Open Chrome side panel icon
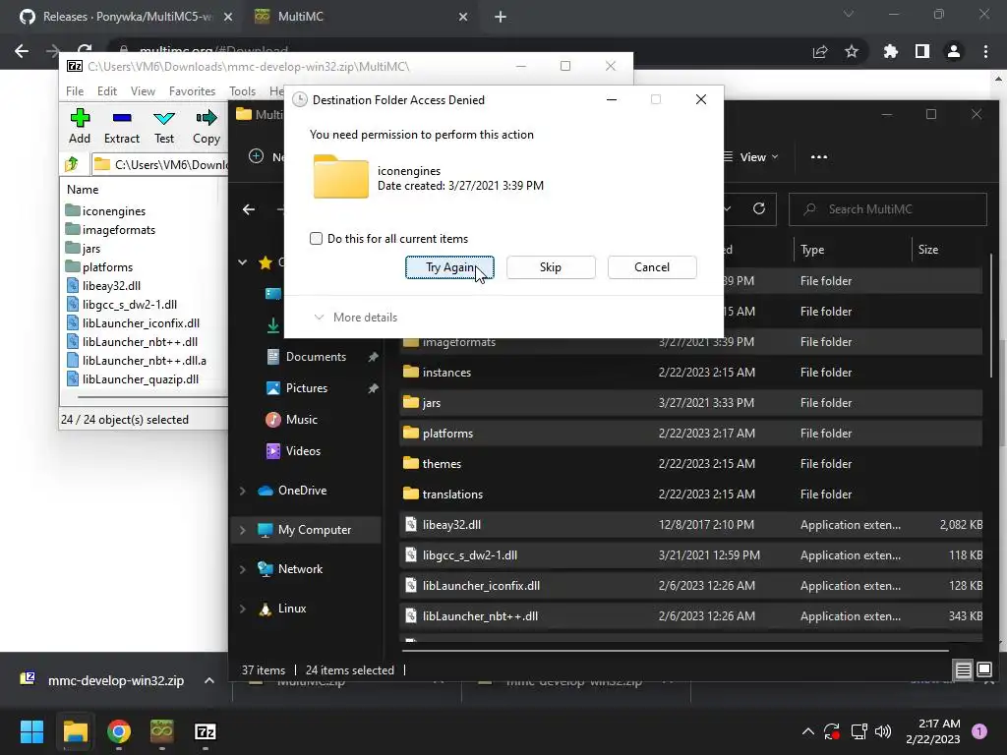Viewport: 1007px width, 755px height. pyautogui.click(x=922, y=51)
